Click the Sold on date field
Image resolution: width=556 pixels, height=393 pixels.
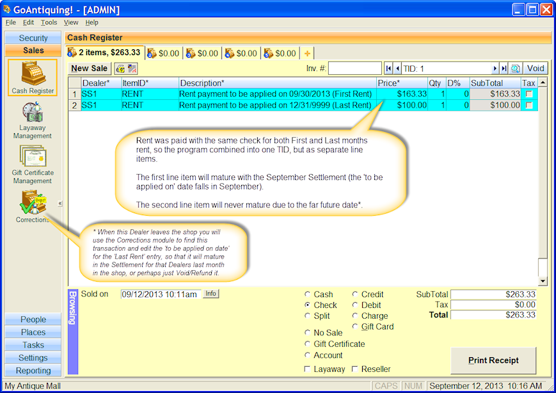(x=161, y=294)
